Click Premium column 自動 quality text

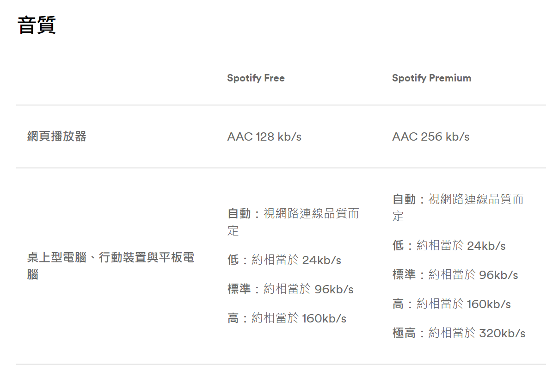pyautogui.click(x=458, y=208)
